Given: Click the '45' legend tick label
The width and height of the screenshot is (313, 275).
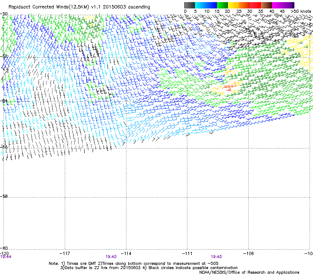Looking at the screenshot, I should (282, 11).
